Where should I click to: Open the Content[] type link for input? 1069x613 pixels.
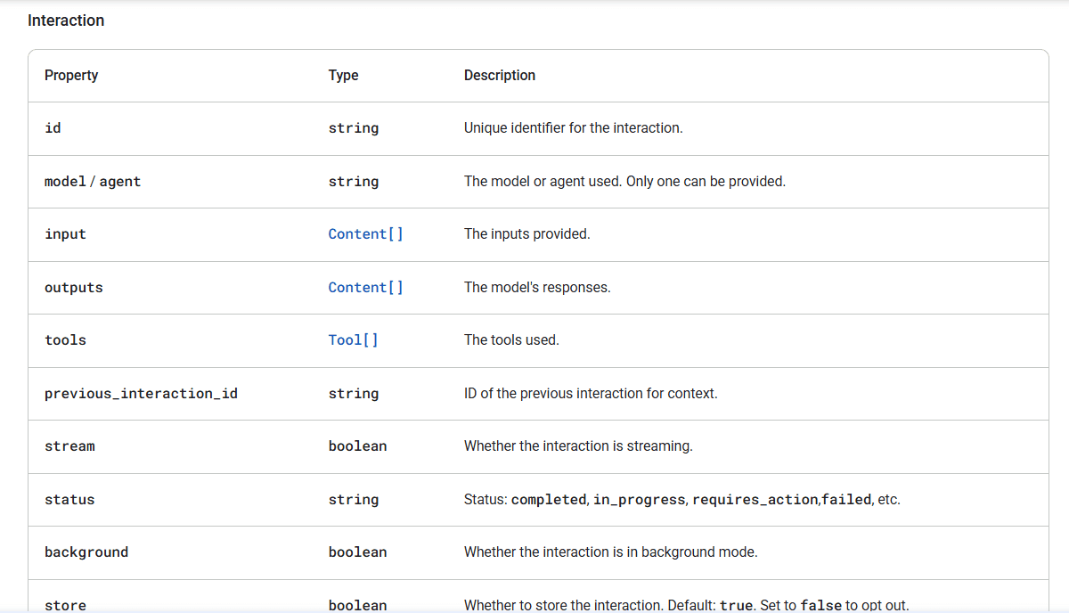tap(365, 233)
